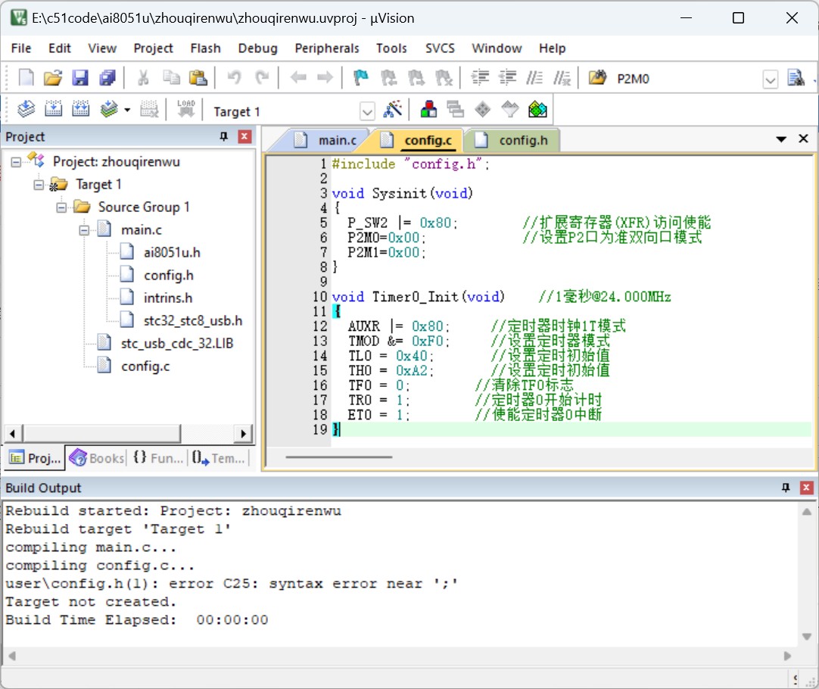819x689 pixels.
Task: Click the Redo arrow icon
Action: pyautogui.click(x=262, y=78)
